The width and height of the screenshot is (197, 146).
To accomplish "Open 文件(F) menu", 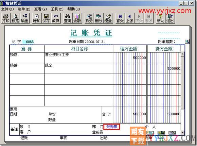I will [x=7, y=9].
